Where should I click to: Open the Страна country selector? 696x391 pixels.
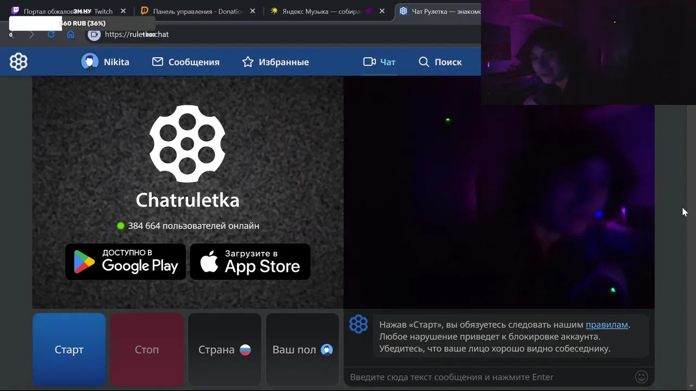[225, 350]
